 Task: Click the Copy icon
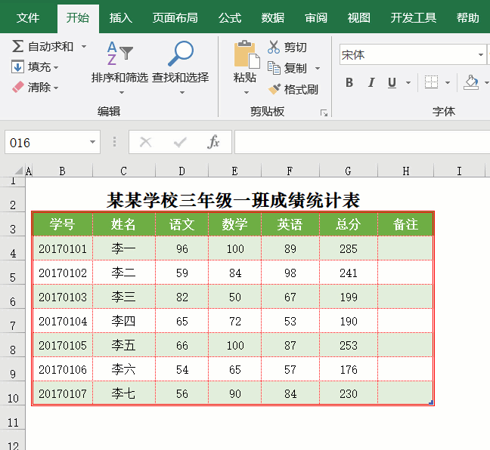pyautogui.click(x=274, y=68)
